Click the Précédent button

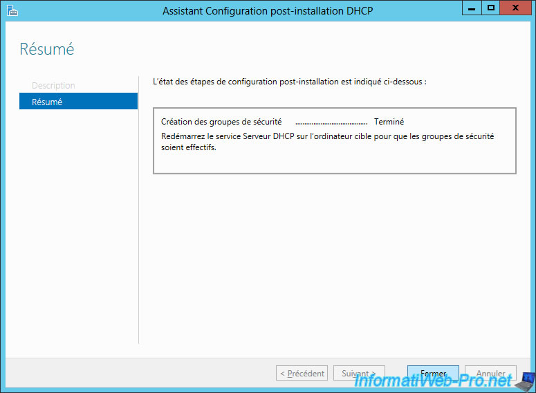pyautogui.click(x=302, y=373)
